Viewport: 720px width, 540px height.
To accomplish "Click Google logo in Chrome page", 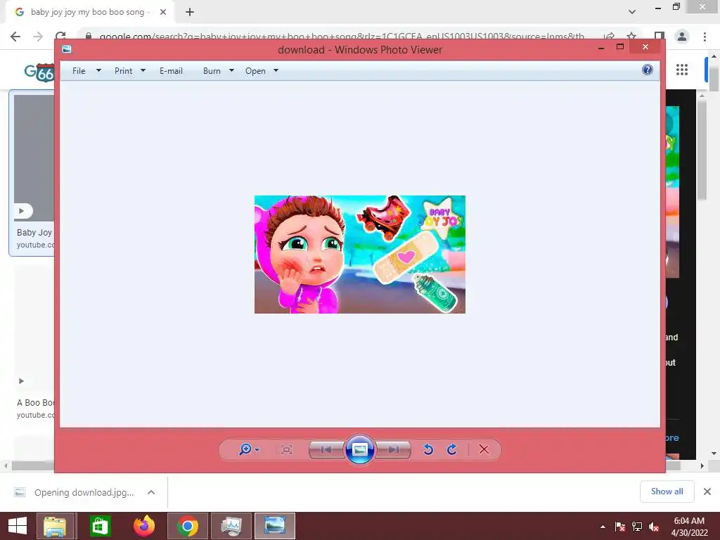I will click(x=39, y=72).
